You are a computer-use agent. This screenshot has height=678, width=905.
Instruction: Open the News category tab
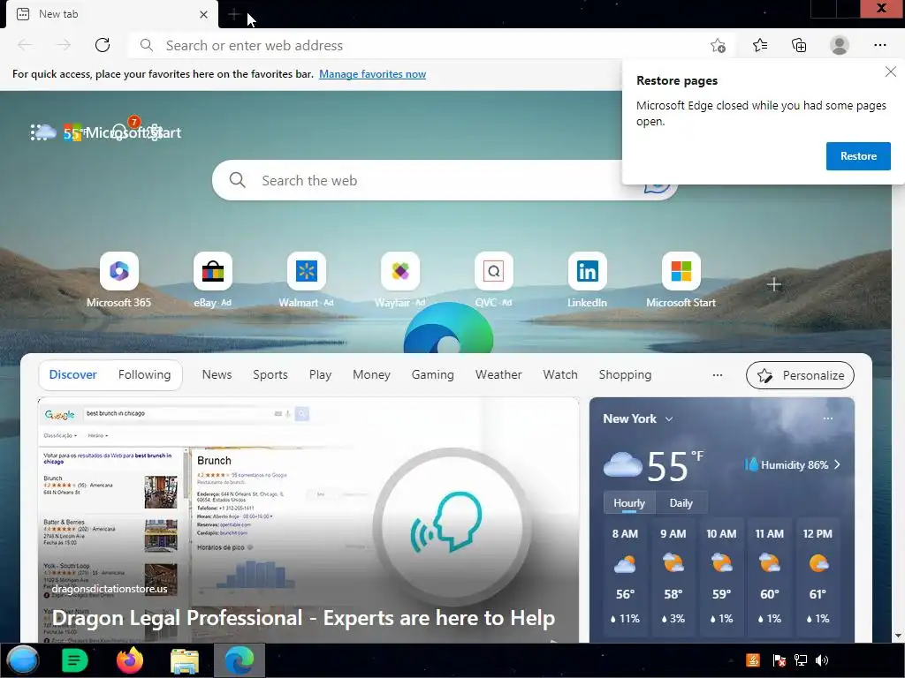click(x=217, y=374)
